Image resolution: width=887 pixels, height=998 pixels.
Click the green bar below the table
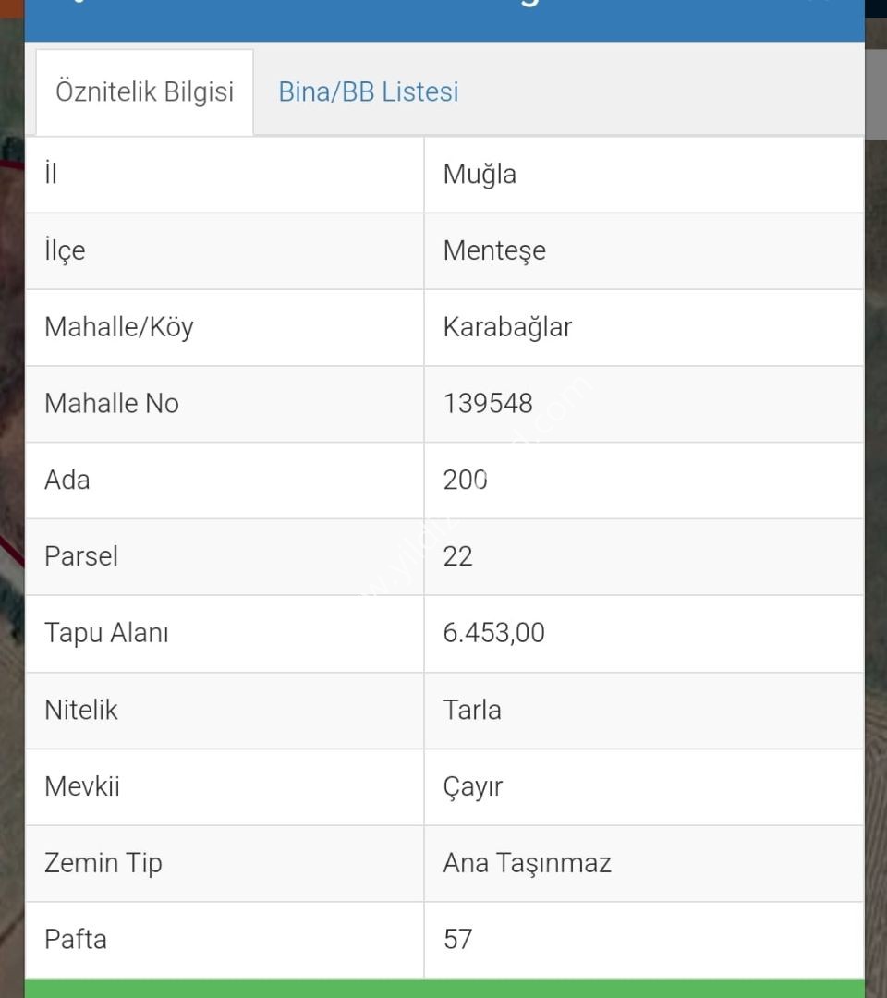pos(444,989)
